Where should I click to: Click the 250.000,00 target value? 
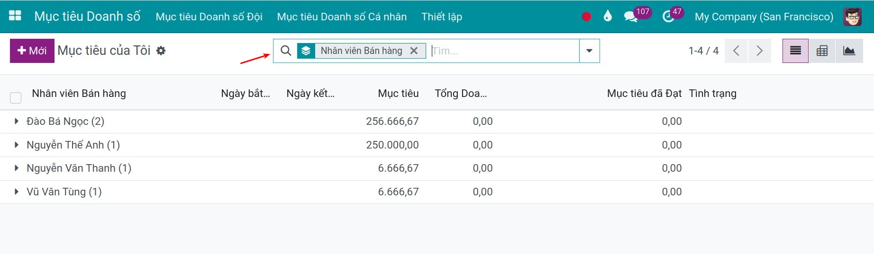[x=392, y=145]
